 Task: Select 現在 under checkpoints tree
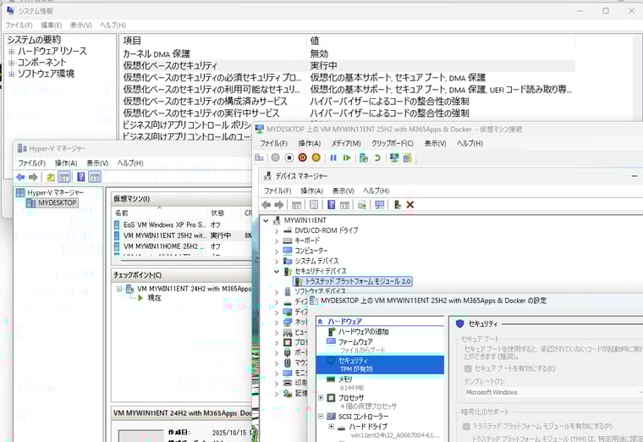(x=155, y=298)
